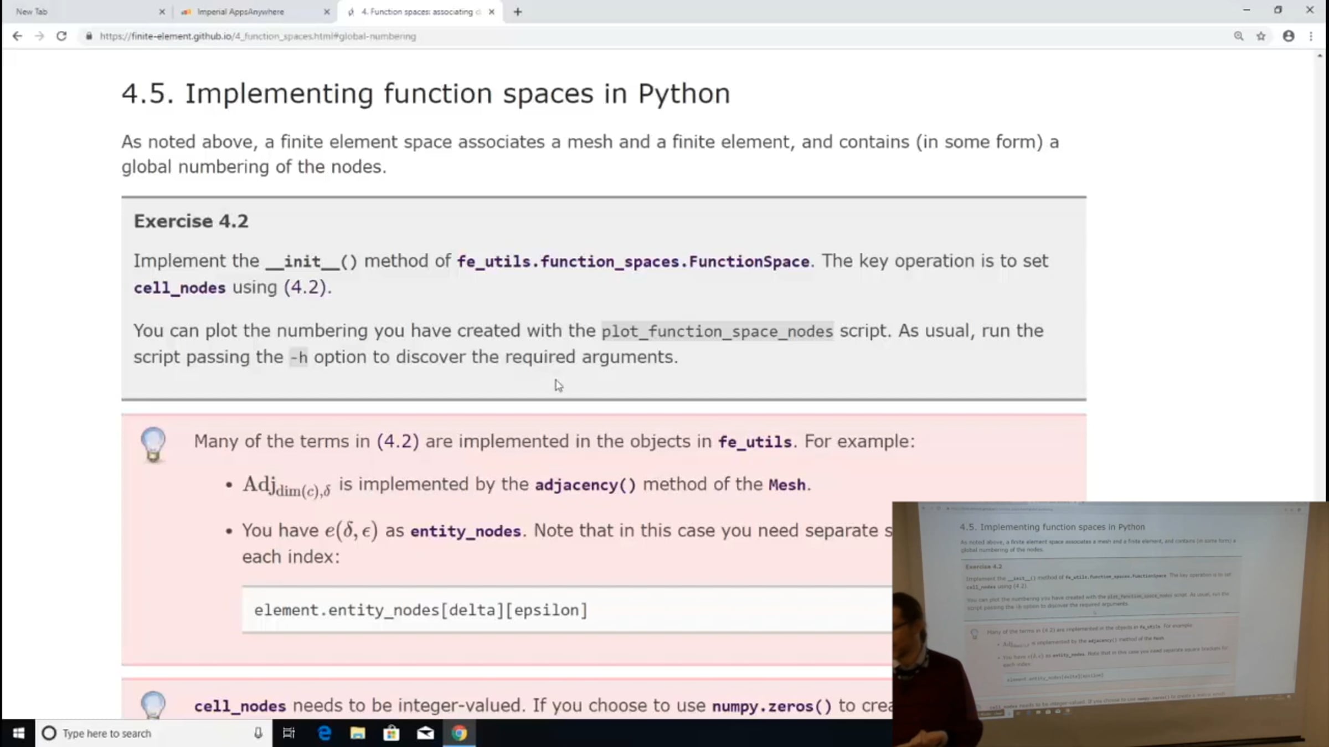1329x747 pixels.
Task: Open the numpy.zeros() link
Action: 771,707
